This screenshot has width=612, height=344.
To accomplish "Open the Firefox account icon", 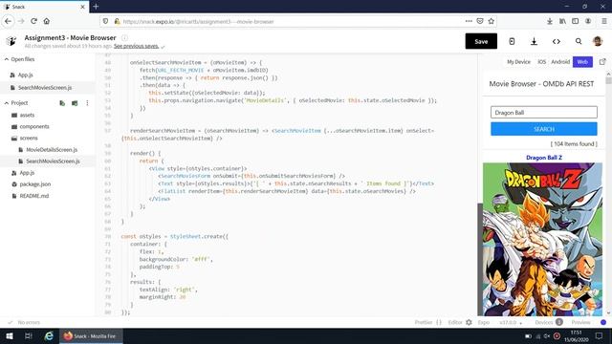I will click(x=588, y=21).
